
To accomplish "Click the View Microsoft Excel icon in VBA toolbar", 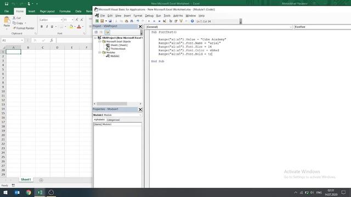I will coord(97,21).
